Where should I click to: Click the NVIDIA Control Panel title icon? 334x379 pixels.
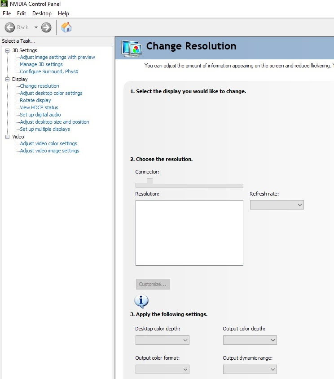click(x=4, y=4)
